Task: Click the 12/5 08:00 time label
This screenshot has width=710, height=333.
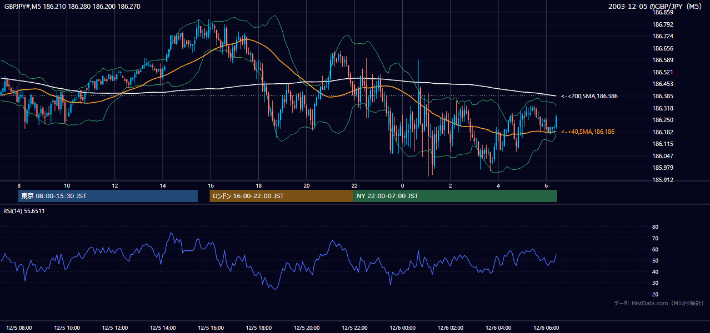Action: 19,328
